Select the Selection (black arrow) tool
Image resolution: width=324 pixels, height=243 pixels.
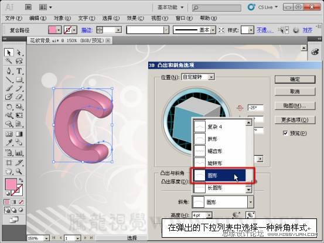click(x=9, y=53)
